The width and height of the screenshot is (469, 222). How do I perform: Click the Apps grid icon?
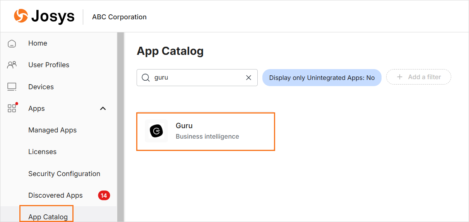pyautogui.click(x=12, y=108)
